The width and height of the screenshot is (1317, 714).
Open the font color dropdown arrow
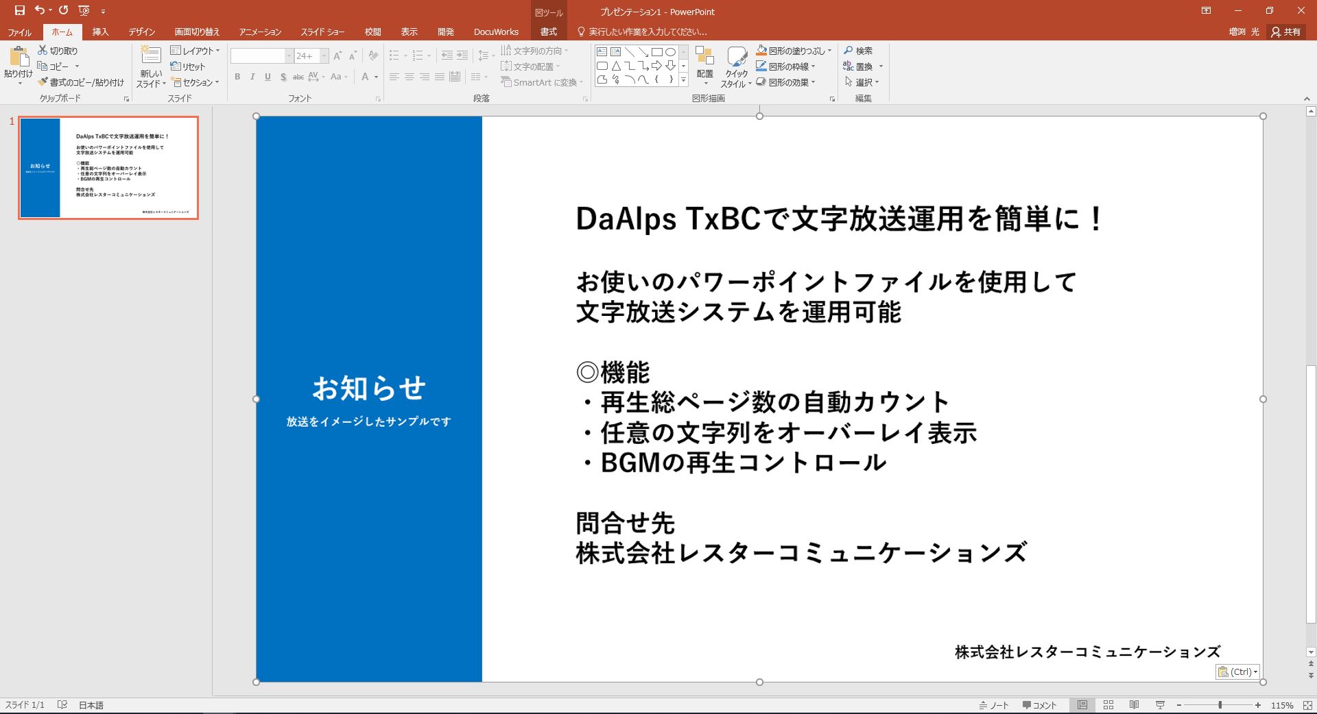[x=376, y=77]
